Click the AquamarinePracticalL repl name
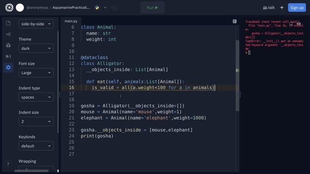Viewport: 310px width, 174px height. [x=71, y=8]
